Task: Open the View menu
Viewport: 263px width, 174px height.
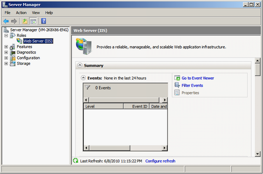Action: [36, 13]
